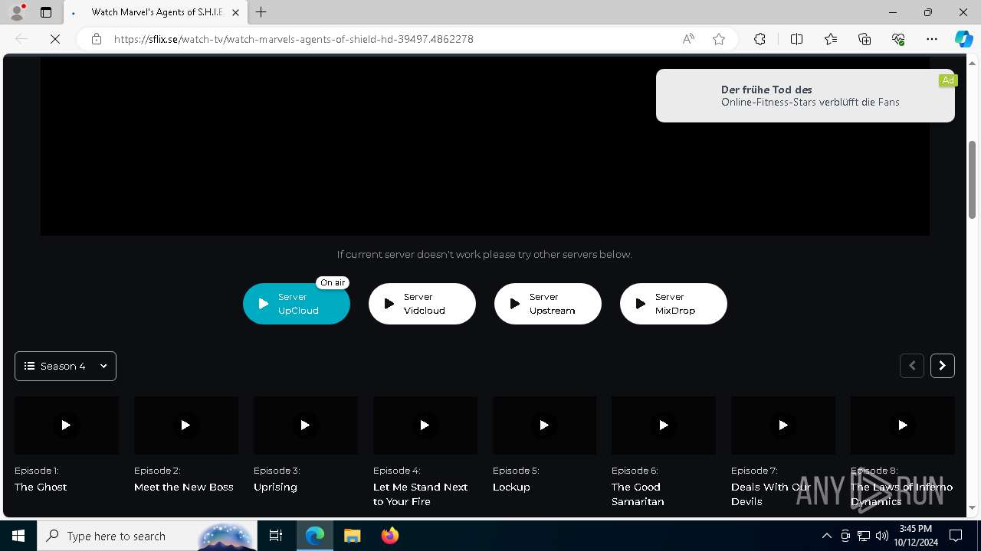
Task: Open 'Meet the New Boss' title link
Action: click(184, 487)
